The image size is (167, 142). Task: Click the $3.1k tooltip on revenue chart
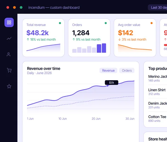(x=112, y=83)
